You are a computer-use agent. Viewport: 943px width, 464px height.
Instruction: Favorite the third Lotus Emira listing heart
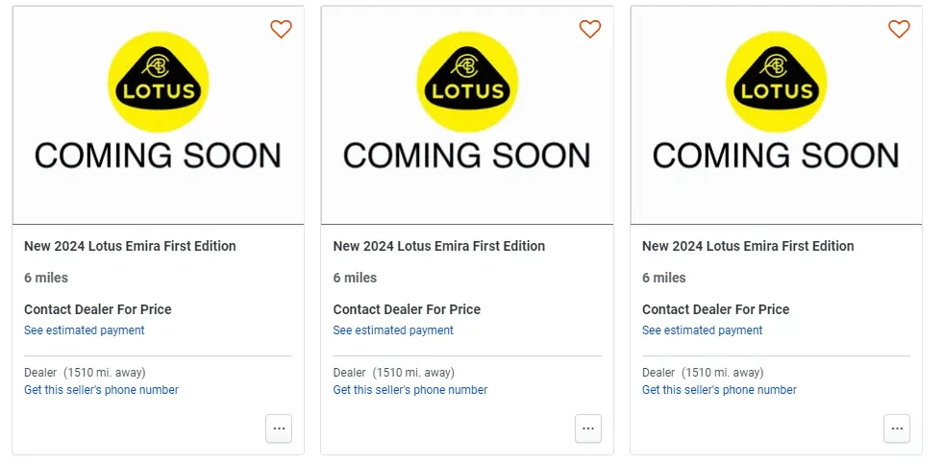pyautogui.click(x=899, y=29)
